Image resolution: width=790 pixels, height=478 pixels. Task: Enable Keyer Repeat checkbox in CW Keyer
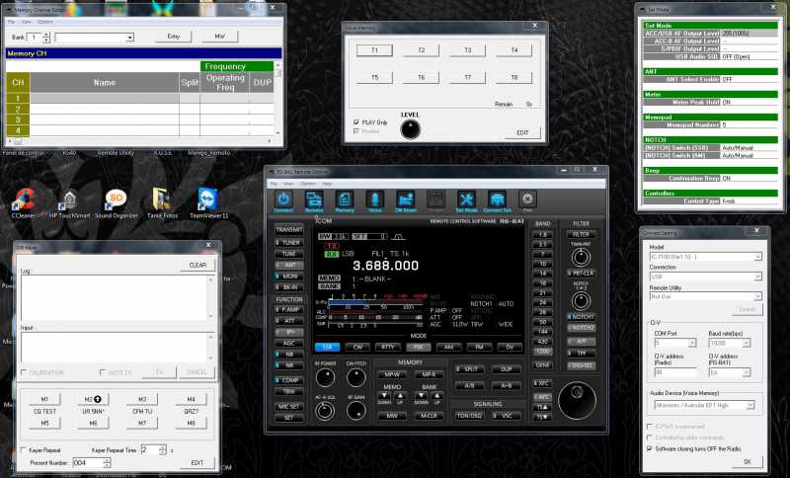[x=24, y=449]
